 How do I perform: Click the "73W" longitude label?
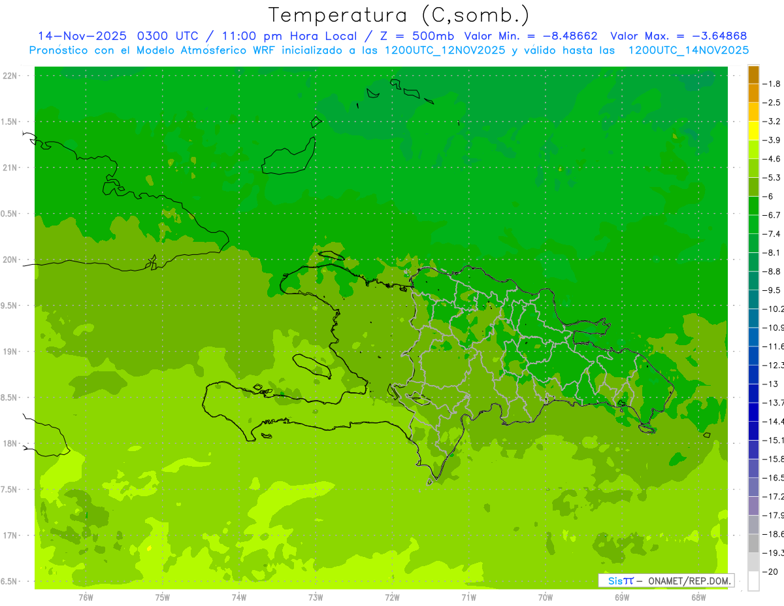click(x=316, y=597)
